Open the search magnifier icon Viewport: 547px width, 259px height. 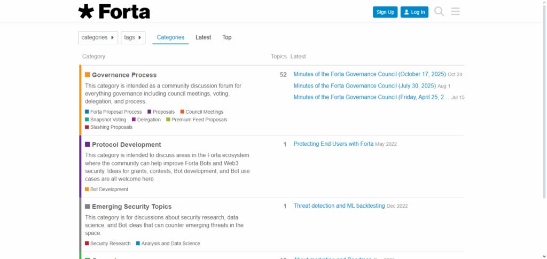pos(439,12)
